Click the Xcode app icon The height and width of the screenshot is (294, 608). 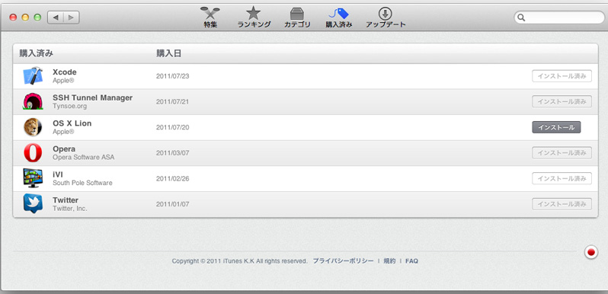coord(33,76)
